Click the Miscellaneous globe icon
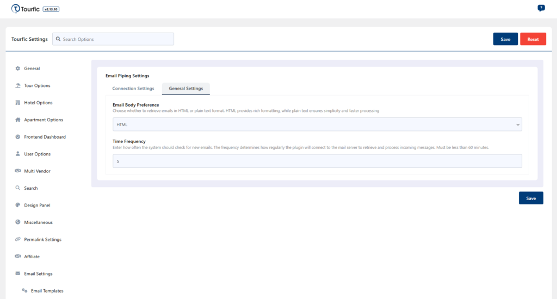The width and height of the screenshot is (557, 299). tap(18, 222)
